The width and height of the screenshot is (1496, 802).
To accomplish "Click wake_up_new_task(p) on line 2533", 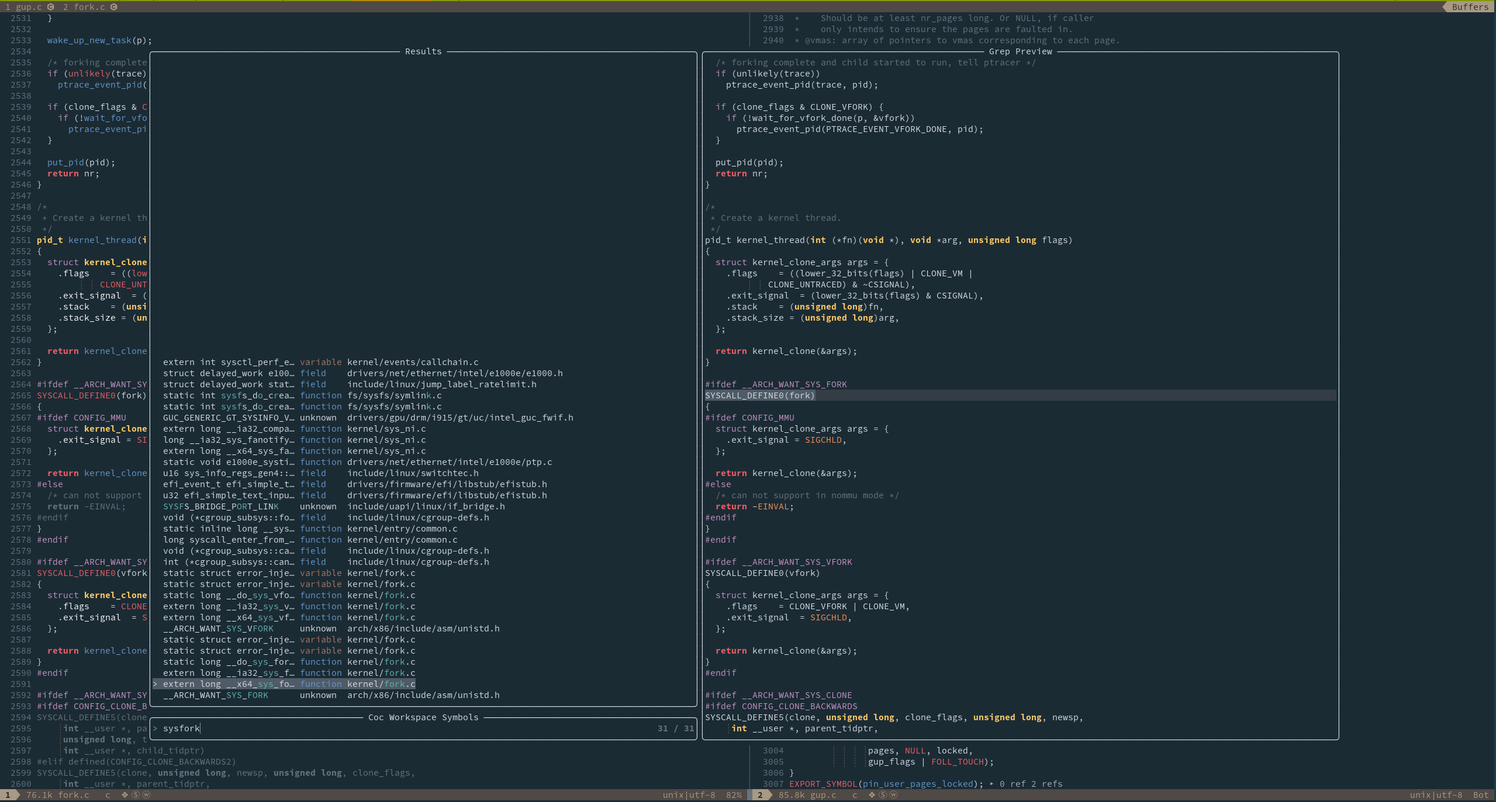I will pyautogui.click(x=99, y=40).
